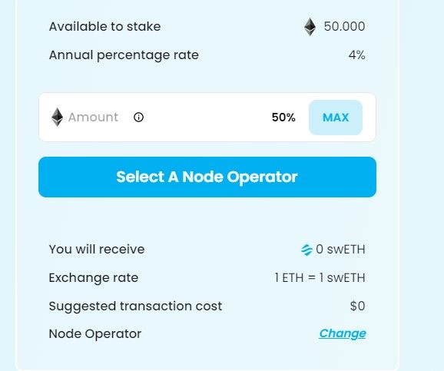Open the Change node operator link
This screenshot has width=444, height=371.
pos(343,333)
